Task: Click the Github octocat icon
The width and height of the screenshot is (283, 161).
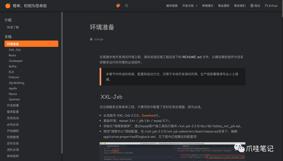Action: pyautogui.click(x=266, y=6)
